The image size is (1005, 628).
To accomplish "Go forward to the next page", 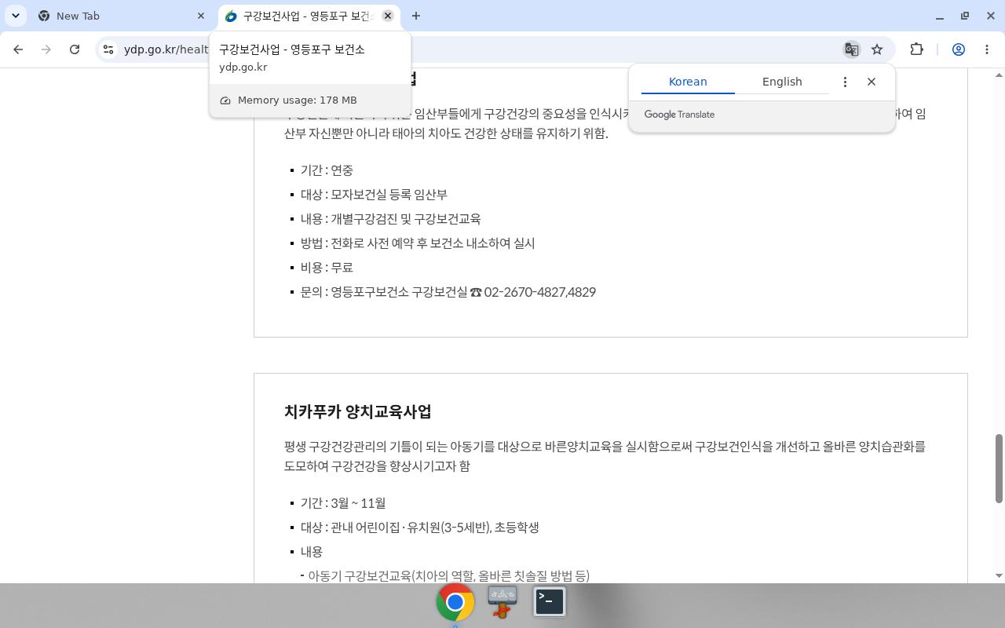I will pyautogui.click(x=46, y=49).
